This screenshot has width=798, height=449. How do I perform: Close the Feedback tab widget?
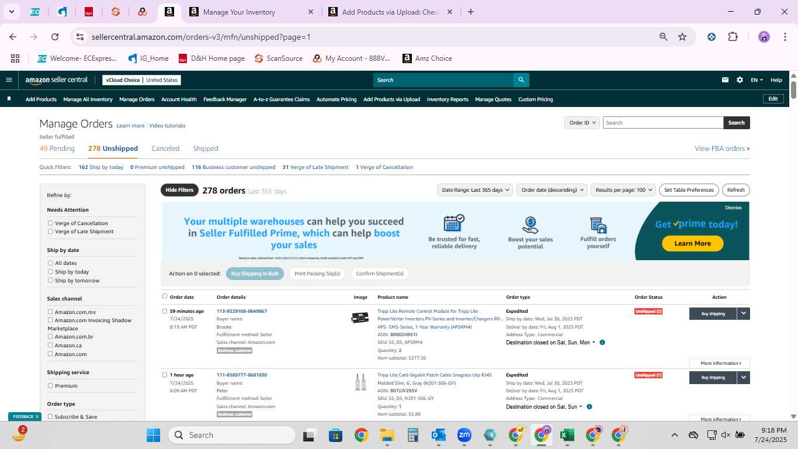37,416
